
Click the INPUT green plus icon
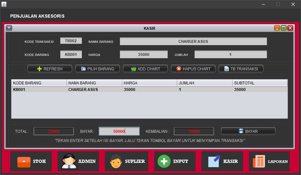(164, 161)
